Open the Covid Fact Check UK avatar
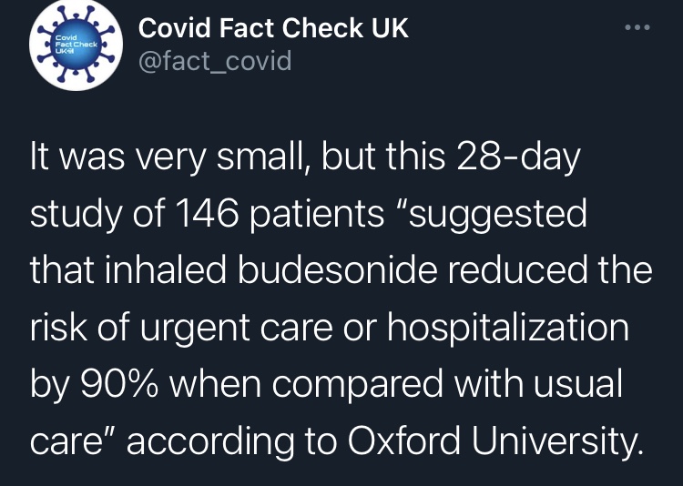The height and width of the screenshot is (486, 683). tap(76, 46)
